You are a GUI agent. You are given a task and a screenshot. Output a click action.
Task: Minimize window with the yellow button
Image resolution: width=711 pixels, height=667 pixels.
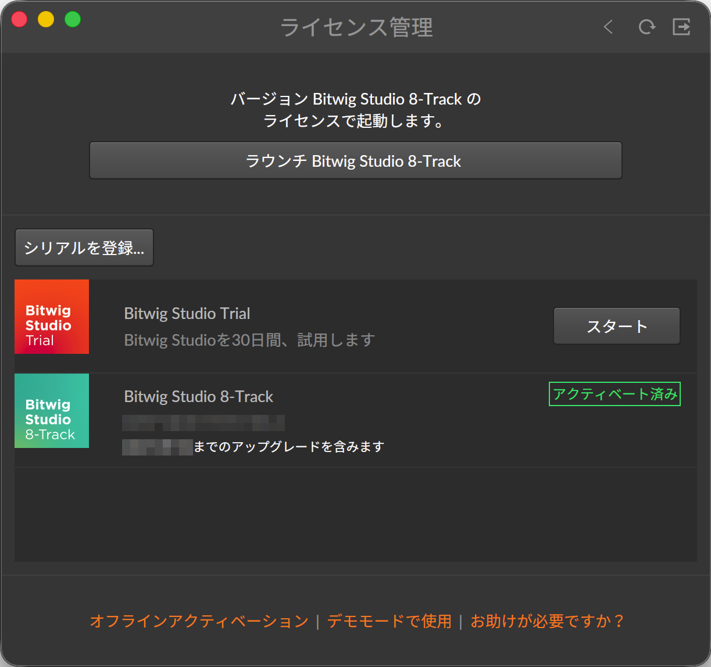tap(46, 19)
